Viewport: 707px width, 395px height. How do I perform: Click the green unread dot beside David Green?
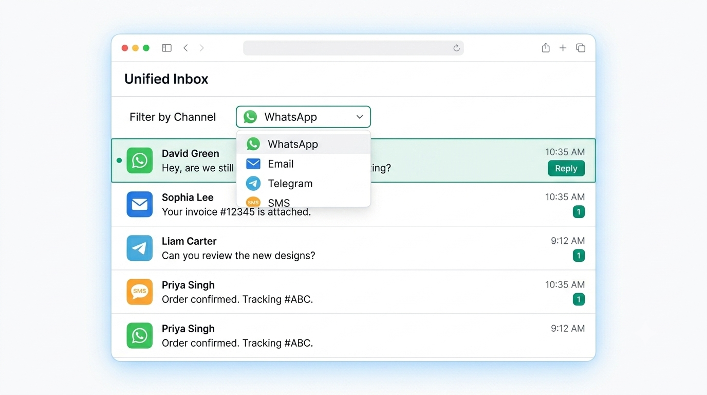click(x=119, y=160)
